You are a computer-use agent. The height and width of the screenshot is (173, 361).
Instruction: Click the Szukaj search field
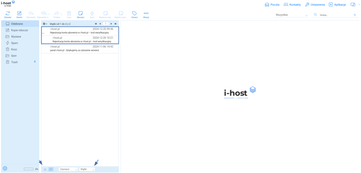coord(335,15)
